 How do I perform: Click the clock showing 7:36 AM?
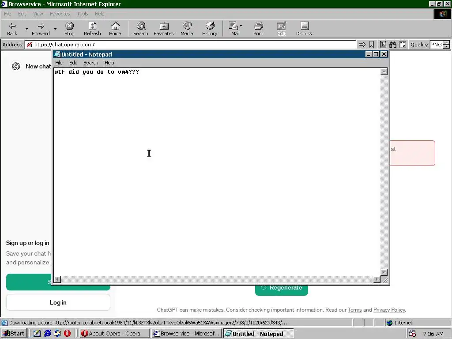coord(433,334)
